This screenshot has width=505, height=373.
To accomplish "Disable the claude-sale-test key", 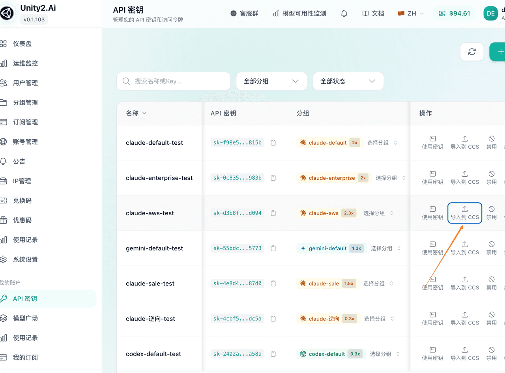I will click(492, 283).
